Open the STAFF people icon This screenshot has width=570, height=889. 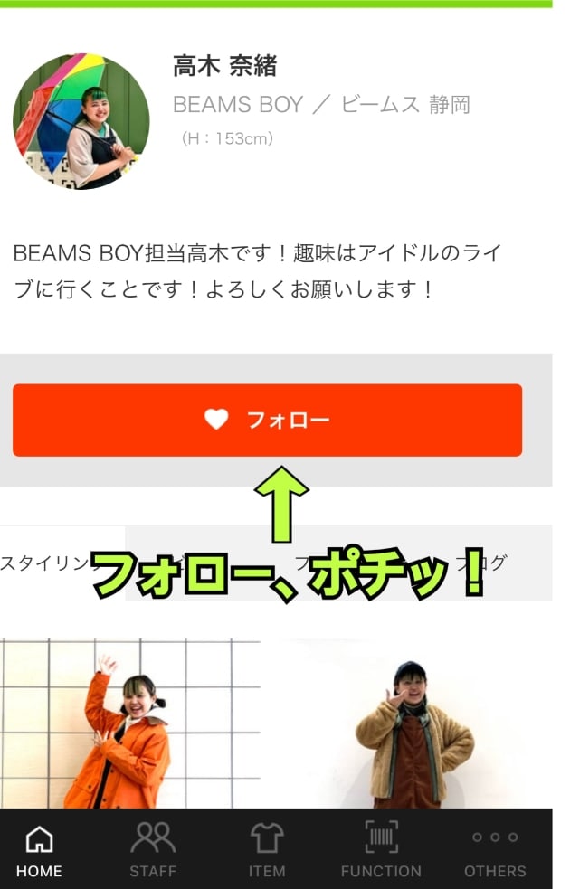coord(153,837)
